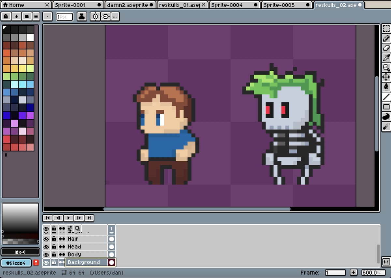Viewport: 391px width, 278px height.
Task: Open the palette presets menu
Action: click(26, 17)
